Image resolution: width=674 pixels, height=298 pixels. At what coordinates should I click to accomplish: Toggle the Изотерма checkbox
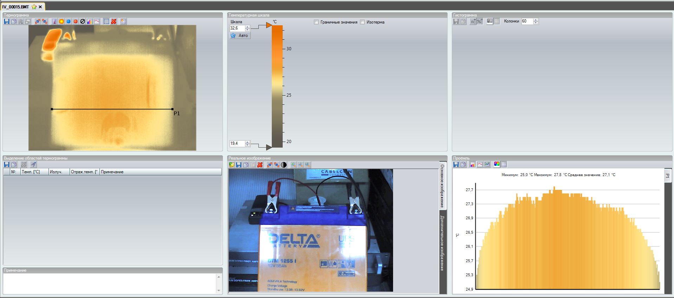(x=362, y=22)
